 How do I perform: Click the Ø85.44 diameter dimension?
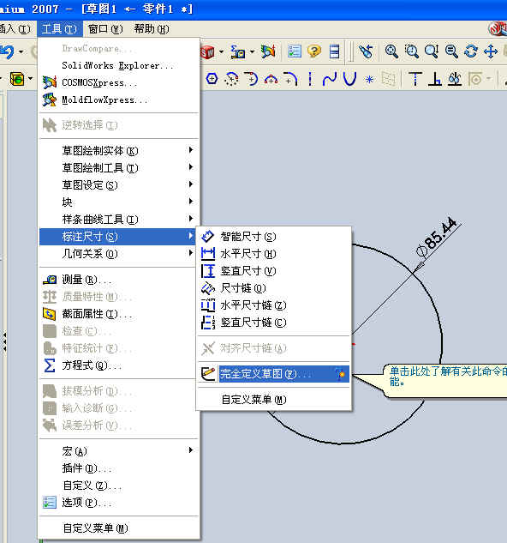point(437,238)
